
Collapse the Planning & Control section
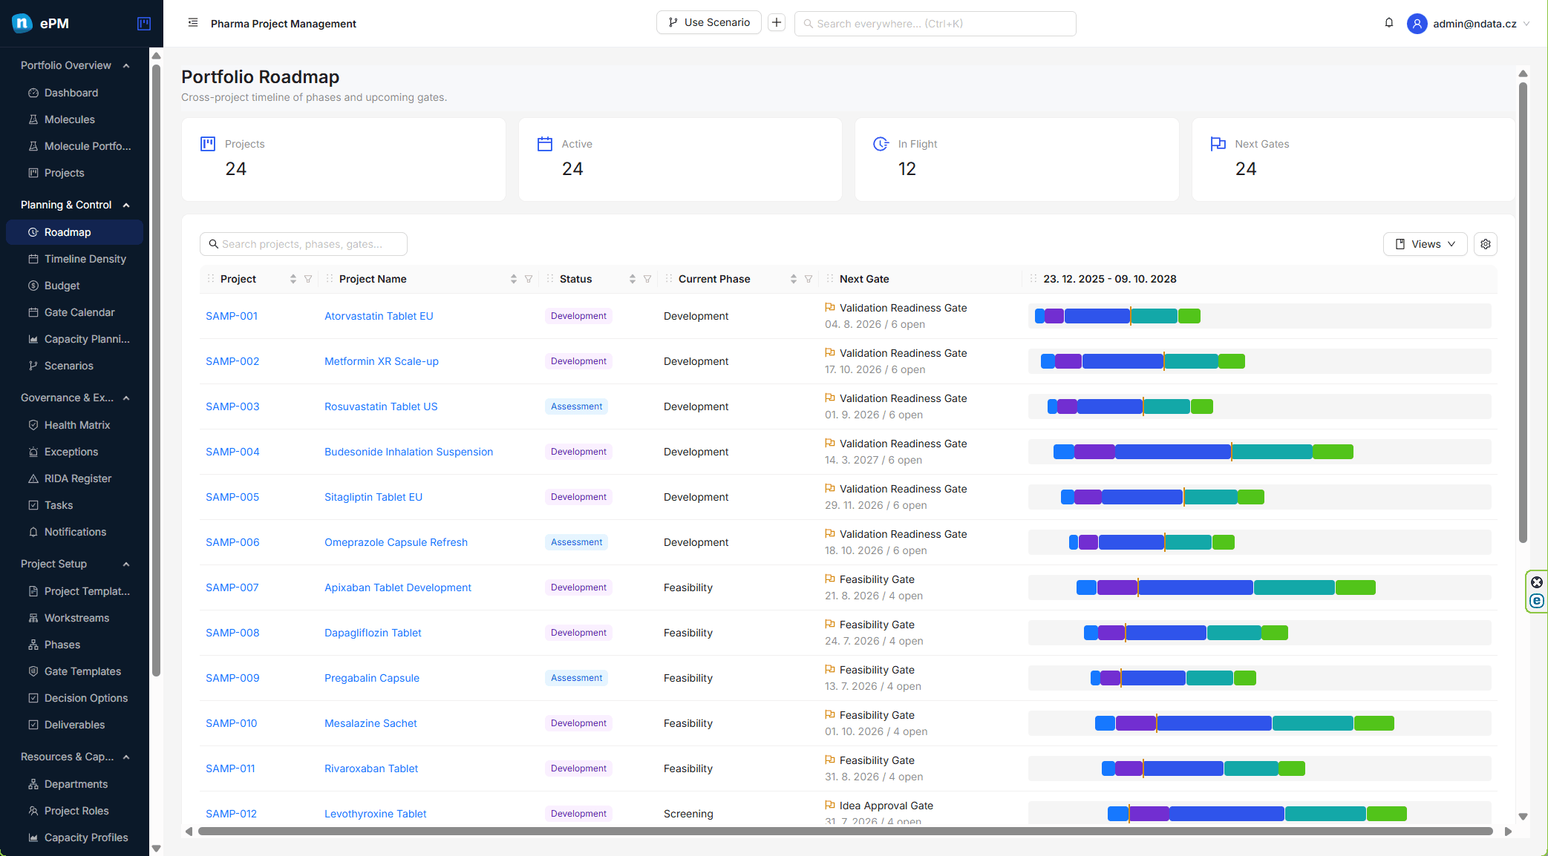[x=126, y=205]
